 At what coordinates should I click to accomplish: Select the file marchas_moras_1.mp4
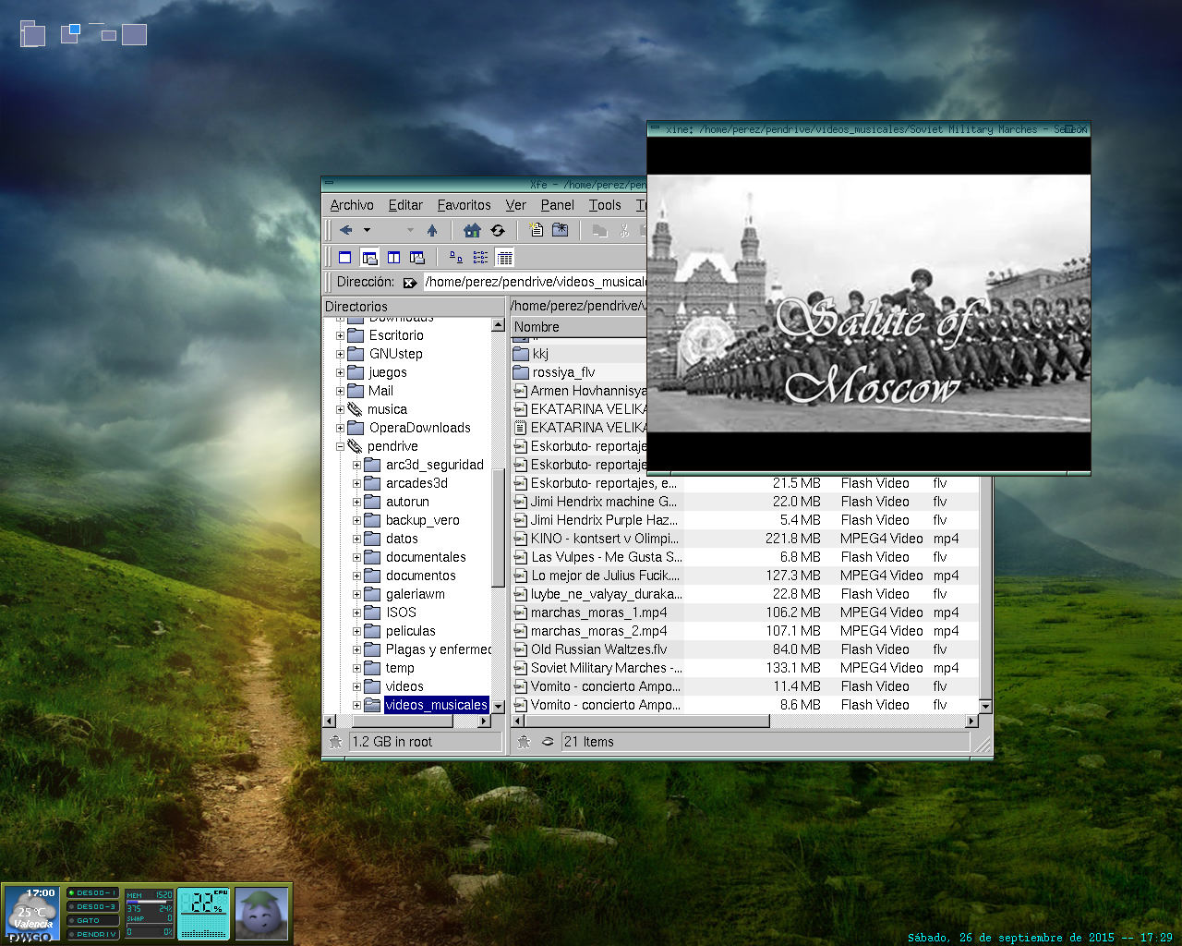pos(598,612)
